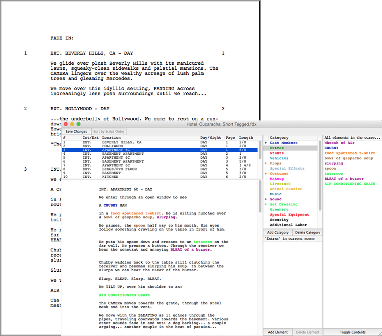Select scene 7 APARTMENT 6C row

(159, 165)
